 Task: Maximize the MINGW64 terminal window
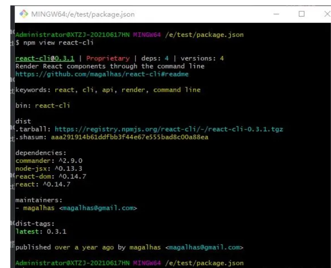point(301,14)
